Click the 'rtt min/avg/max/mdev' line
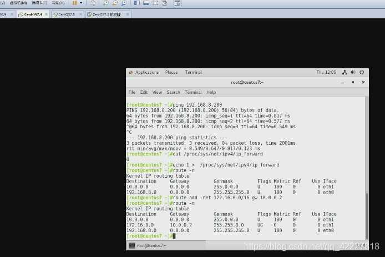Image resolution: width=385 pixels, height=257 pixels. click(193, 149)
